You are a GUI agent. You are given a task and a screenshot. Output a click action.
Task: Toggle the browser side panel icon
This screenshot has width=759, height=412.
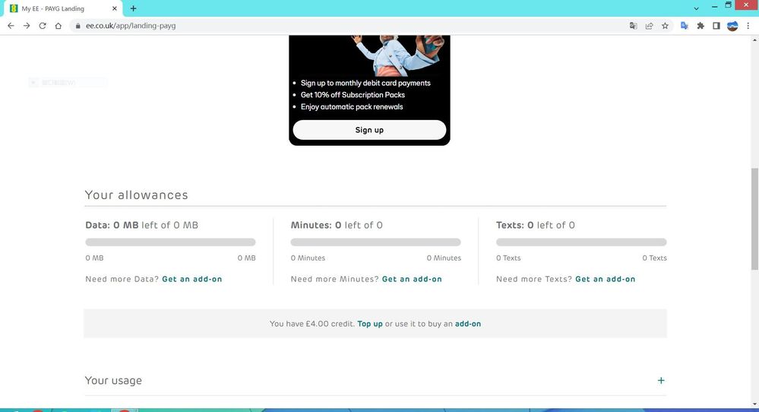coord(716,25)
